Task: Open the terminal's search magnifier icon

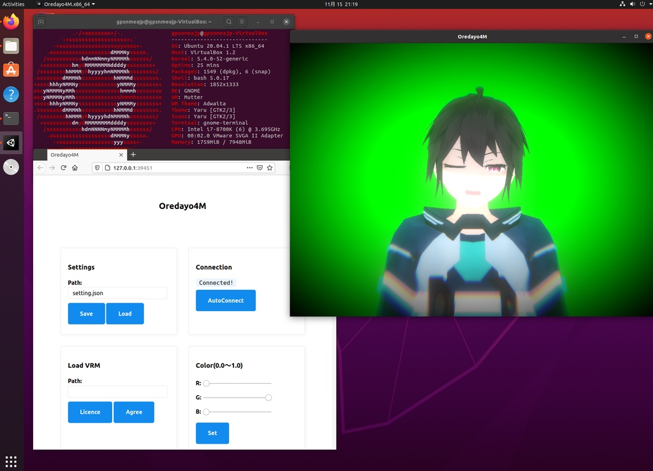Action: [229, 21]
